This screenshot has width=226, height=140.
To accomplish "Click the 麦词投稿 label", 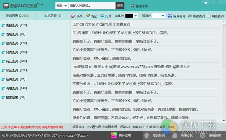I will [159, 135].
